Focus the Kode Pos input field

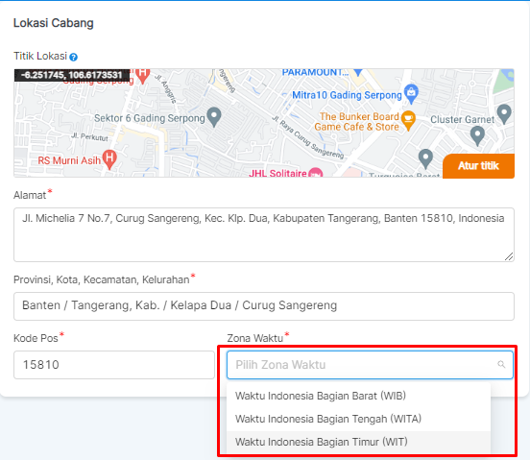pyautogui.click(x=114, y=365)
